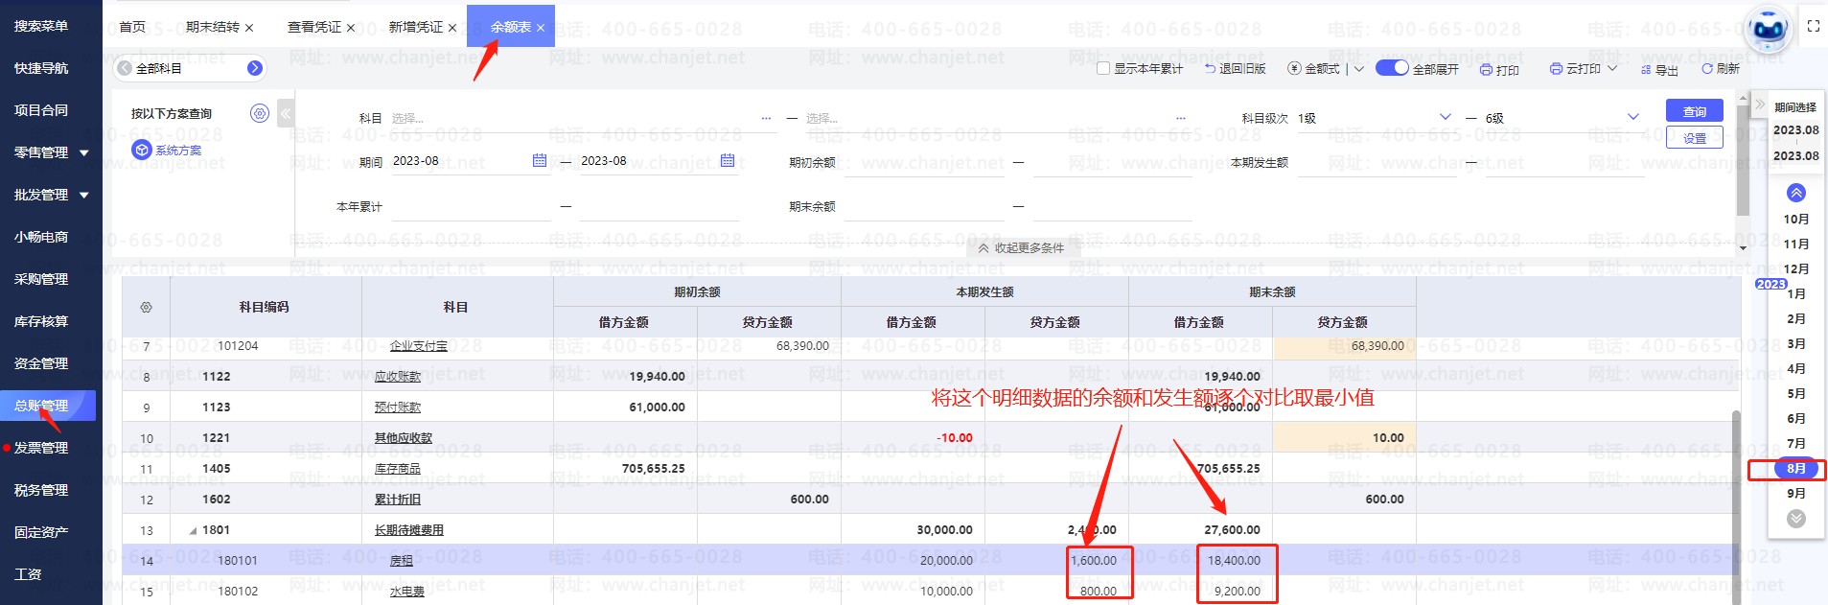Open the second 科目 selector ellipsis

[1181, 118]
